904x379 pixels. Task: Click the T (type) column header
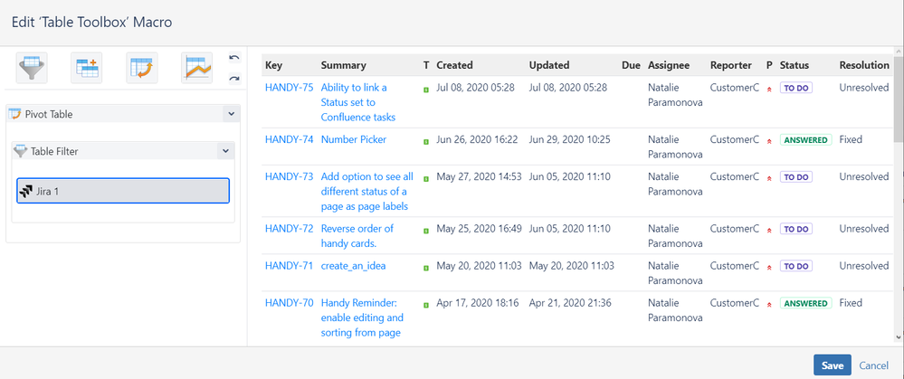426,65
